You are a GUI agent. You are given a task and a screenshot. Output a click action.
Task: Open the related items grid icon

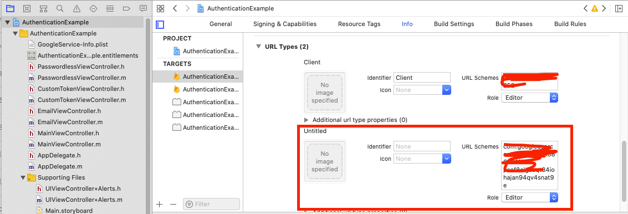click(160, 8)
